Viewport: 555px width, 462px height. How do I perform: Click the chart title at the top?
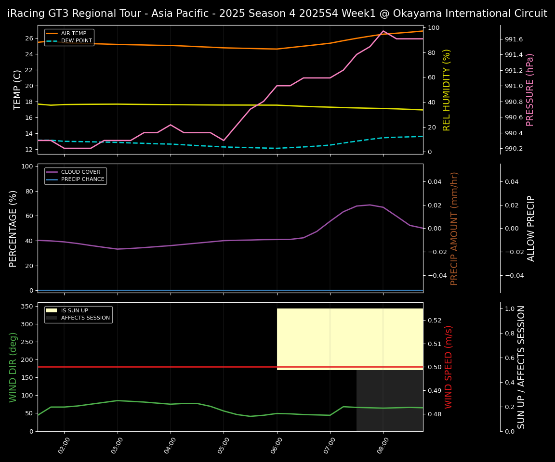point(277,13)
